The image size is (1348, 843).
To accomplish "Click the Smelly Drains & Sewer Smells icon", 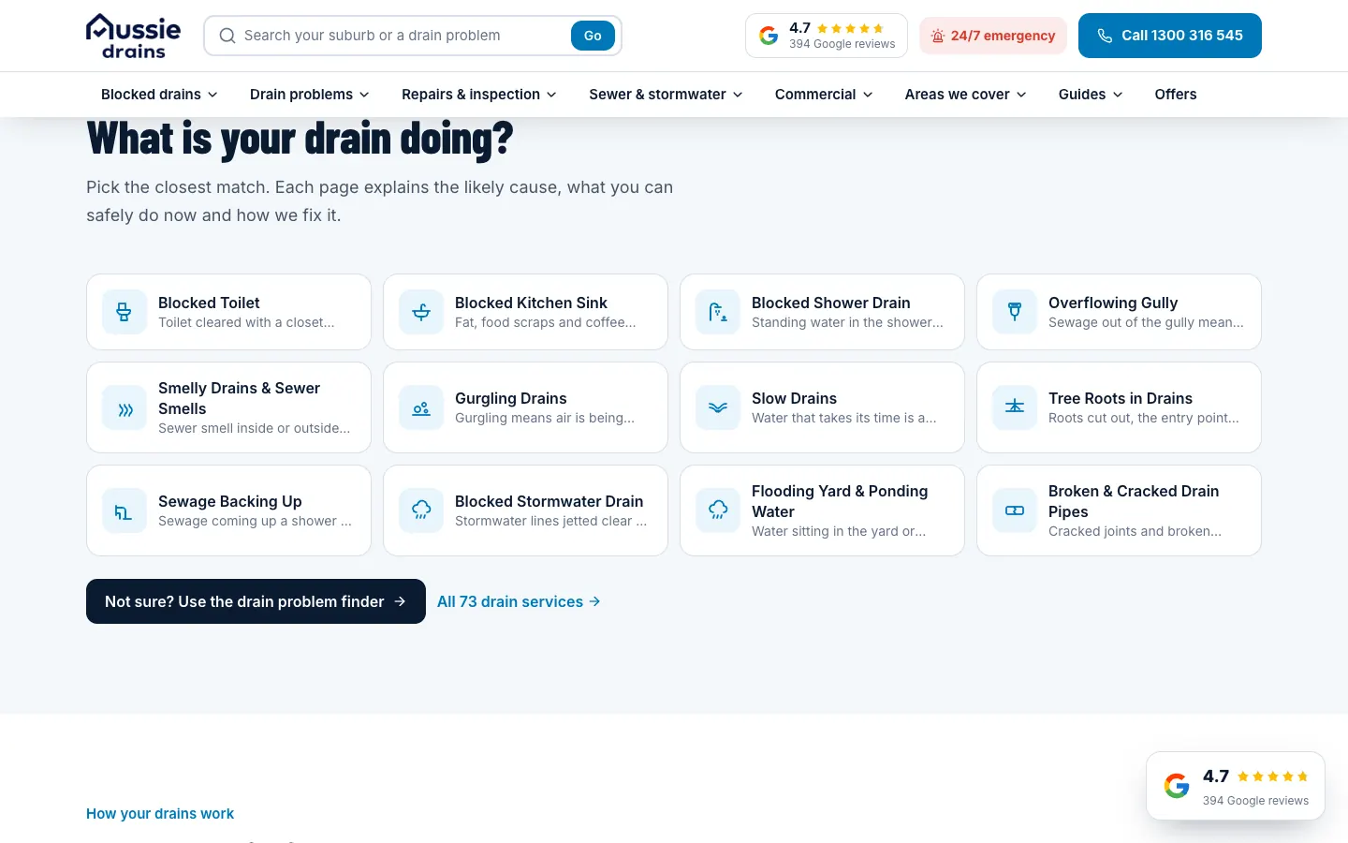I will coord(125,409).
